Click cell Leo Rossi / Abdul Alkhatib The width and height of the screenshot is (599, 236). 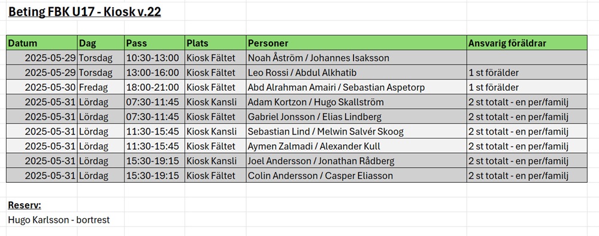coord(356,72)
